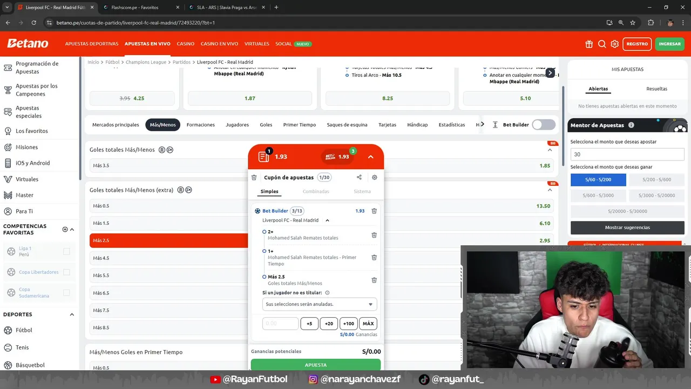
Task: Open Para Ti sidebar entry
Action: coord(24,211)
